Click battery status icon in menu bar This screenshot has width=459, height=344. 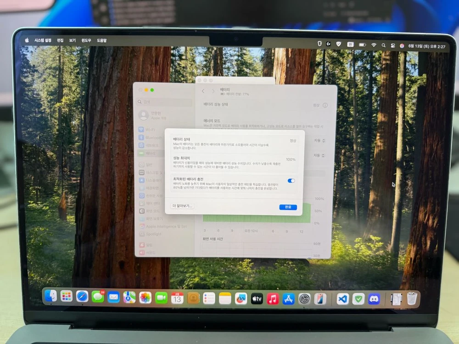pos(362,45)
